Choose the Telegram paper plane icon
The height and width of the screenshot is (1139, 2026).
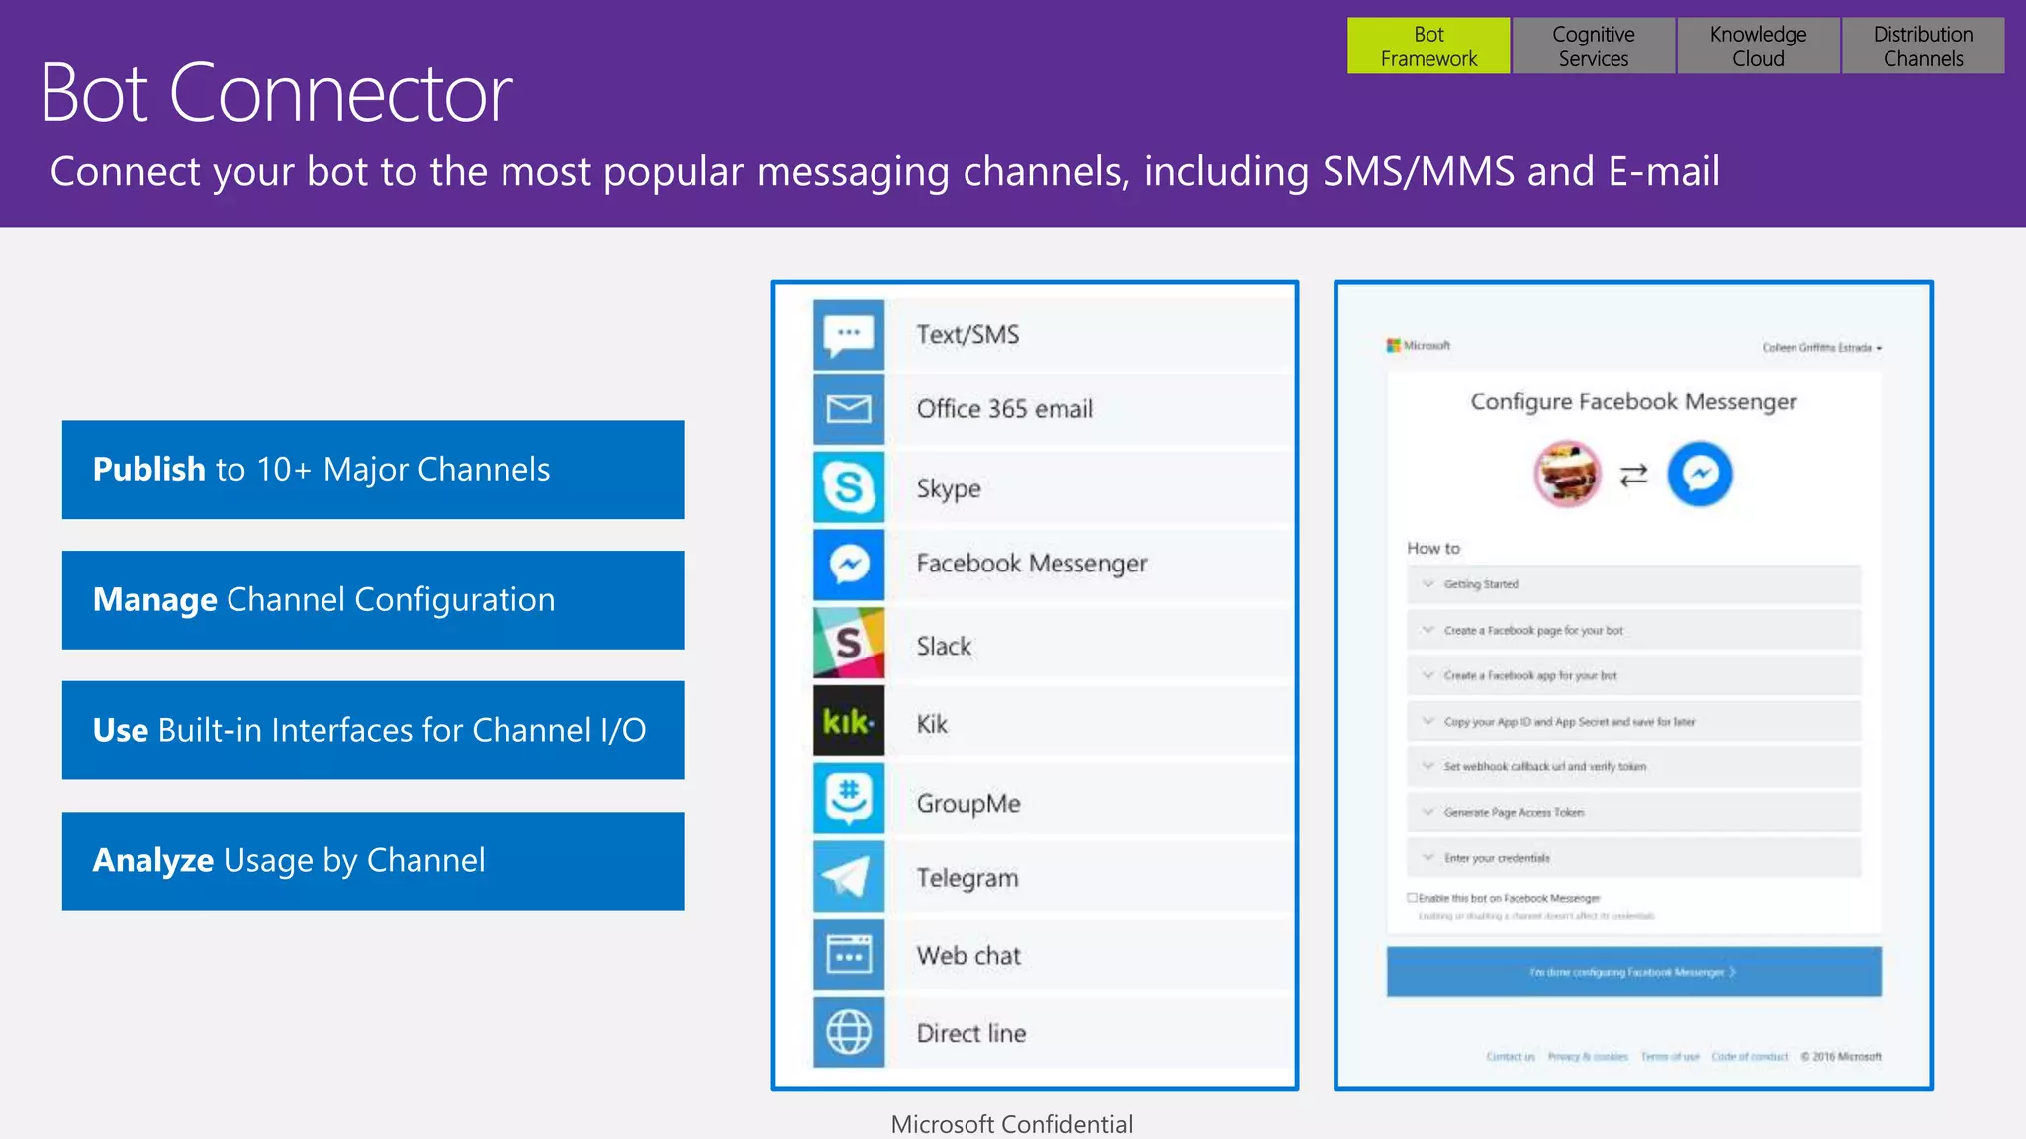(849, 877)
